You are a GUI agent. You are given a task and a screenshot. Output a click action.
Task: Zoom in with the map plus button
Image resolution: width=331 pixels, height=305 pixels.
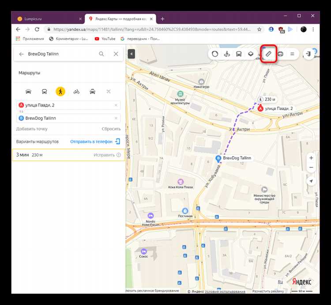pos(311,158)
